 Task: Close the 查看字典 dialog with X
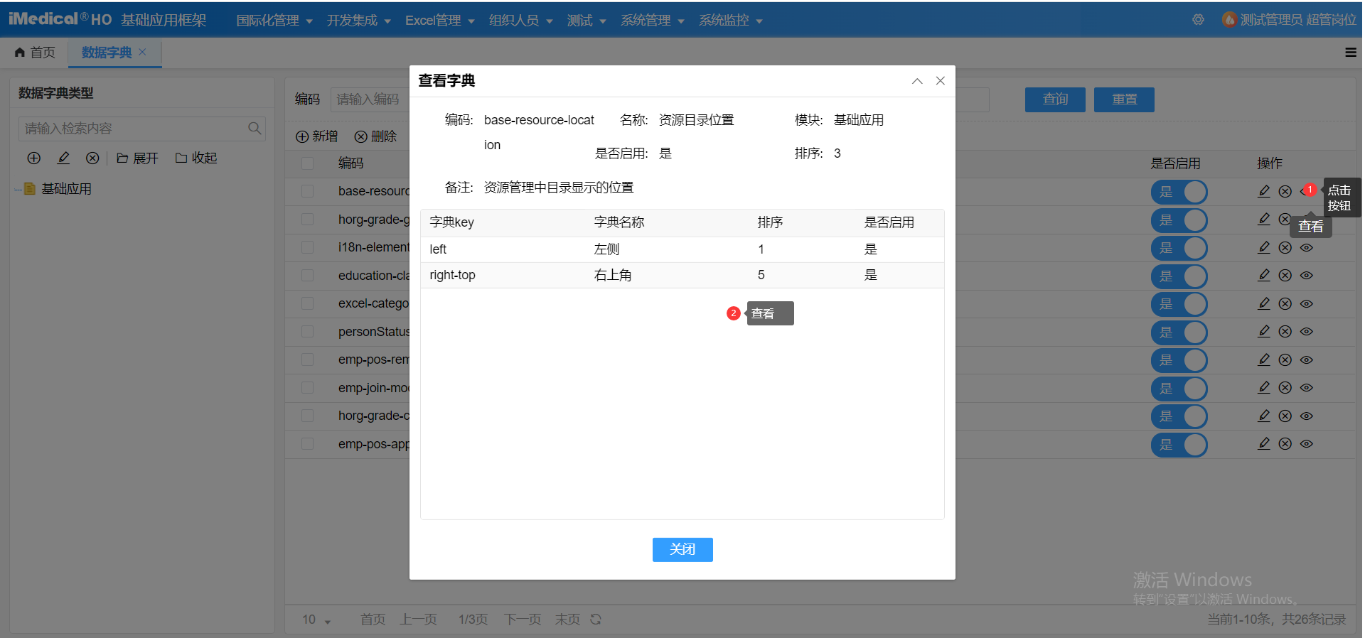coord(941,81)
